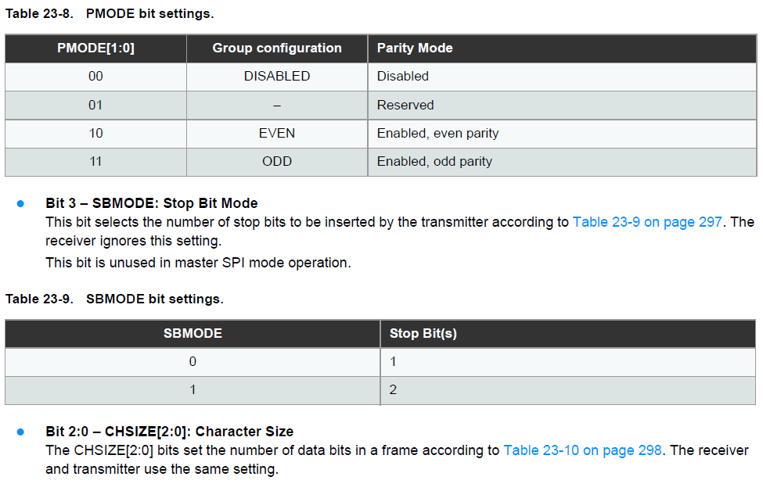Select the EVEN group configuration cell
Viewport: 763px width, 491px height.
coord(277,133)
